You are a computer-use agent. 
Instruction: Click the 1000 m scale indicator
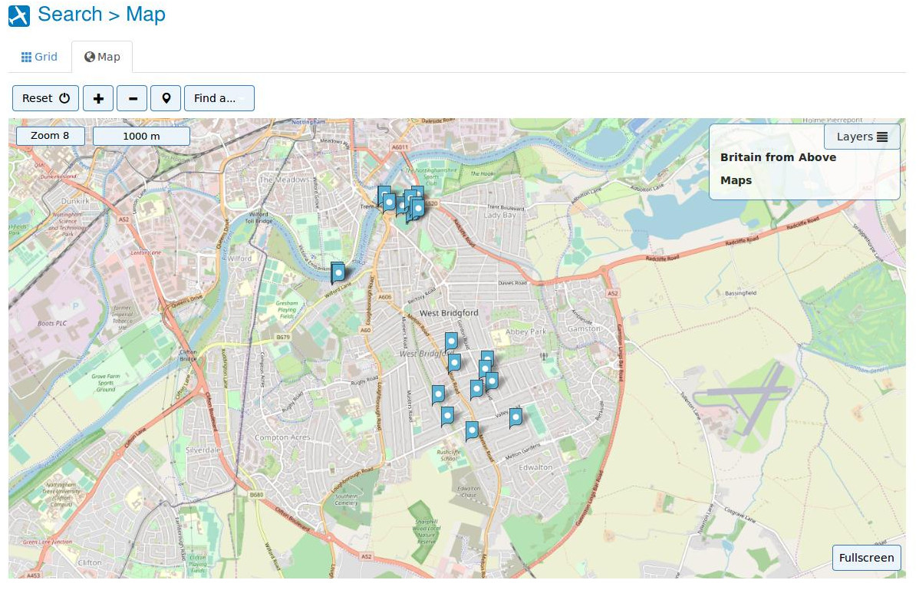coord(141,136)
